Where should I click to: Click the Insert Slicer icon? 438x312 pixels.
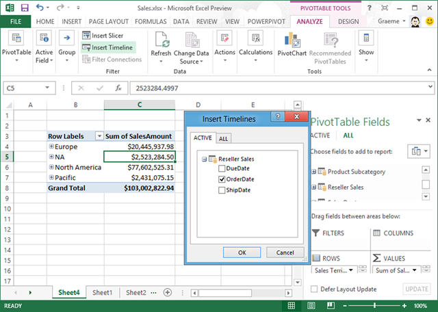point(86,36)
